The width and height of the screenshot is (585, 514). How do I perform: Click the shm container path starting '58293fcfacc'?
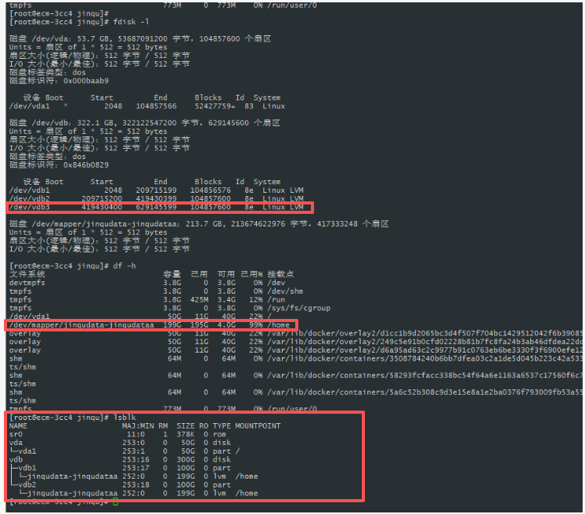coord(425,375)
